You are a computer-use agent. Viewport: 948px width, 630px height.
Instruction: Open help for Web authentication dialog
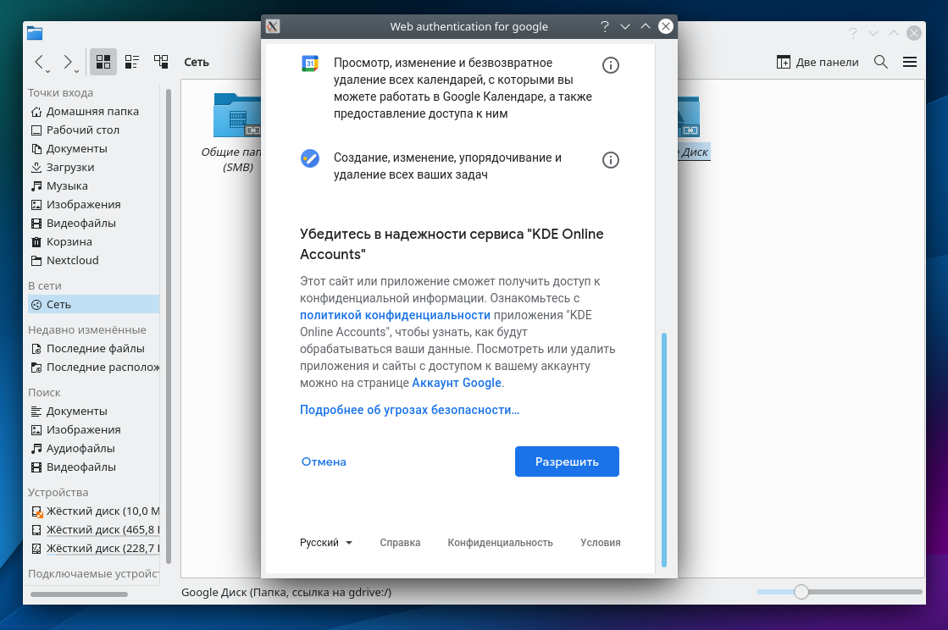point(605,26)
